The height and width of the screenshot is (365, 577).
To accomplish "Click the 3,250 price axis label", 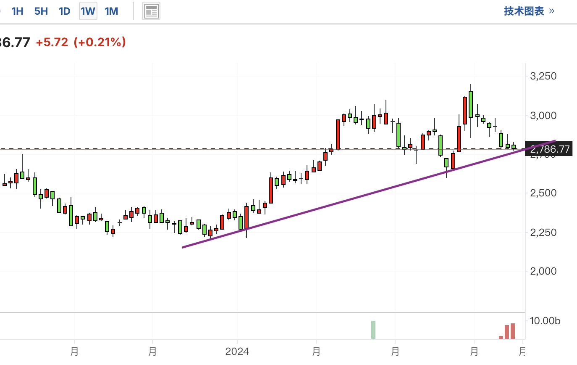I will click(x=543, y=76).
